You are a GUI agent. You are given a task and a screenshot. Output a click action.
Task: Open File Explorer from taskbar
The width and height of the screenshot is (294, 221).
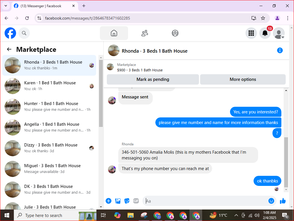[131, 215]
